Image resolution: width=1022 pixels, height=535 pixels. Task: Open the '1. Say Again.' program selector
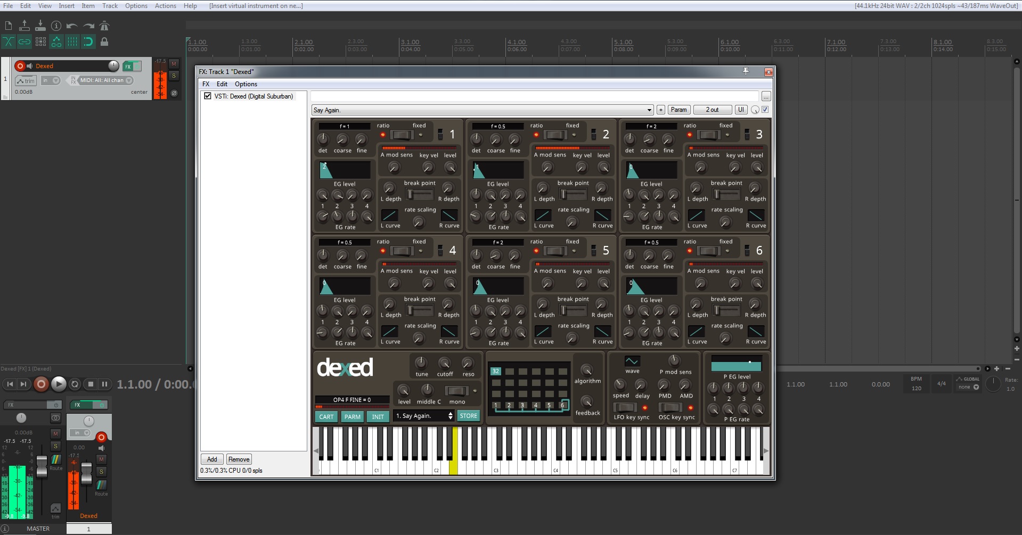(424, 416)
